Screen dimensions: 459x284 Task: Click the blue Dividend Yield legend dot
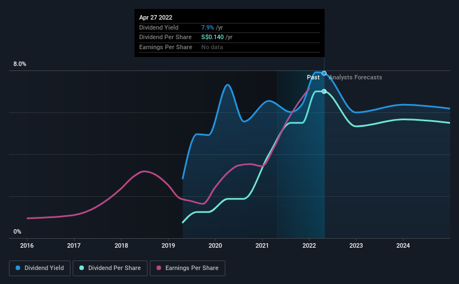point(18,268)
